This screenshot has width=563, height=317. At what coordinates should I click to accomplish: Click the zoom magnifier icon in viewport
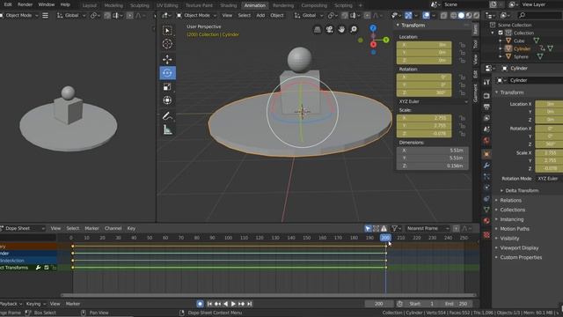(354, 29)
